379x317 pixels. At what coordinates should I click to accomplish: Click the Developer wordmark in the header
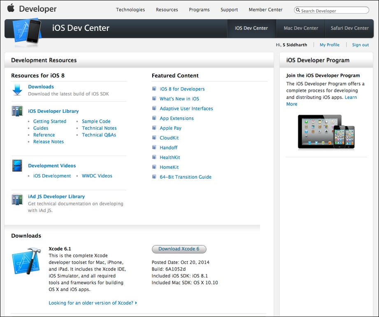pyautogui.click(x=38, y=9)
